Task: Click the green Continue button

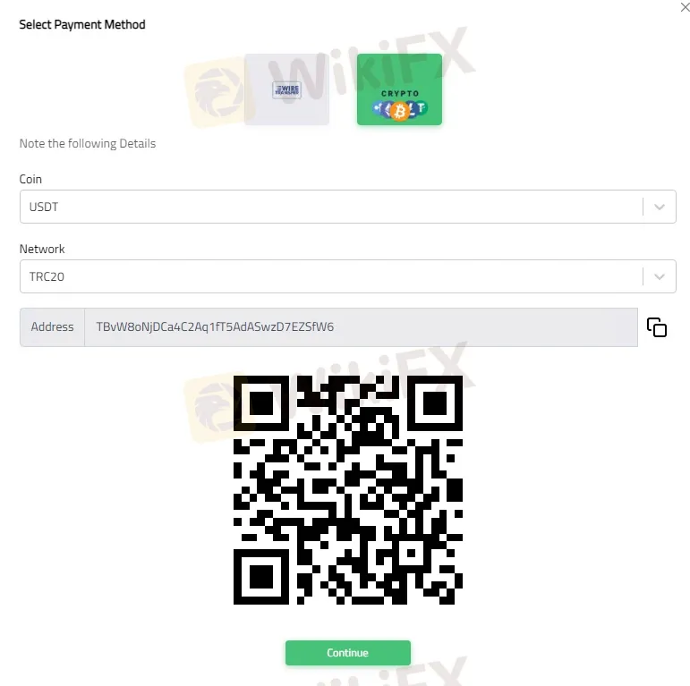Action: coord(347,653)
